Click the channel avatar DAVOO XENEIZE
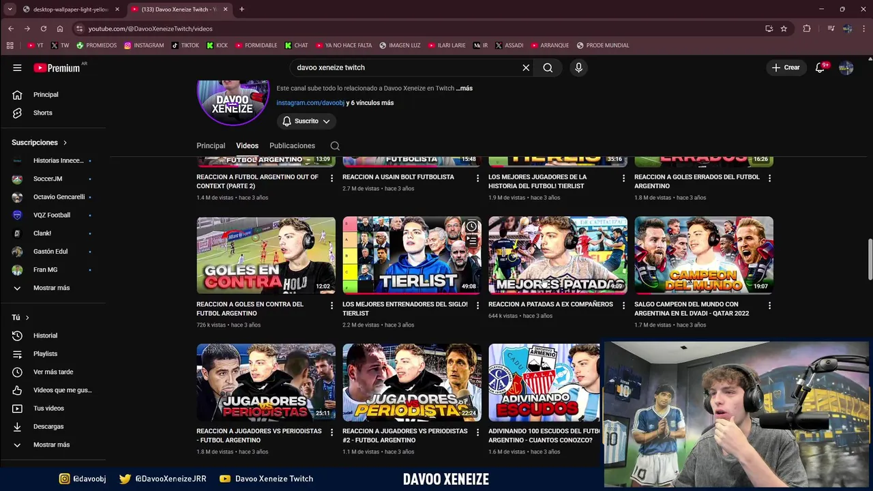873x491 pixels. click(x=233, y=102)
